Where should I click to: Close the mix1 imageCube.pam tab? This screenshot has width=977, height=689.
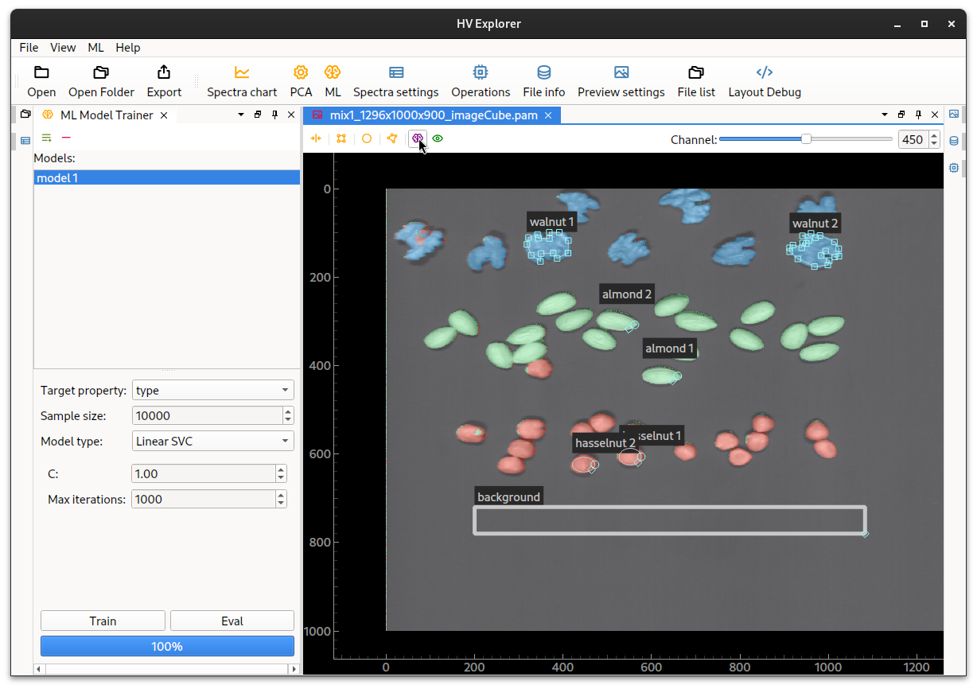550,115
